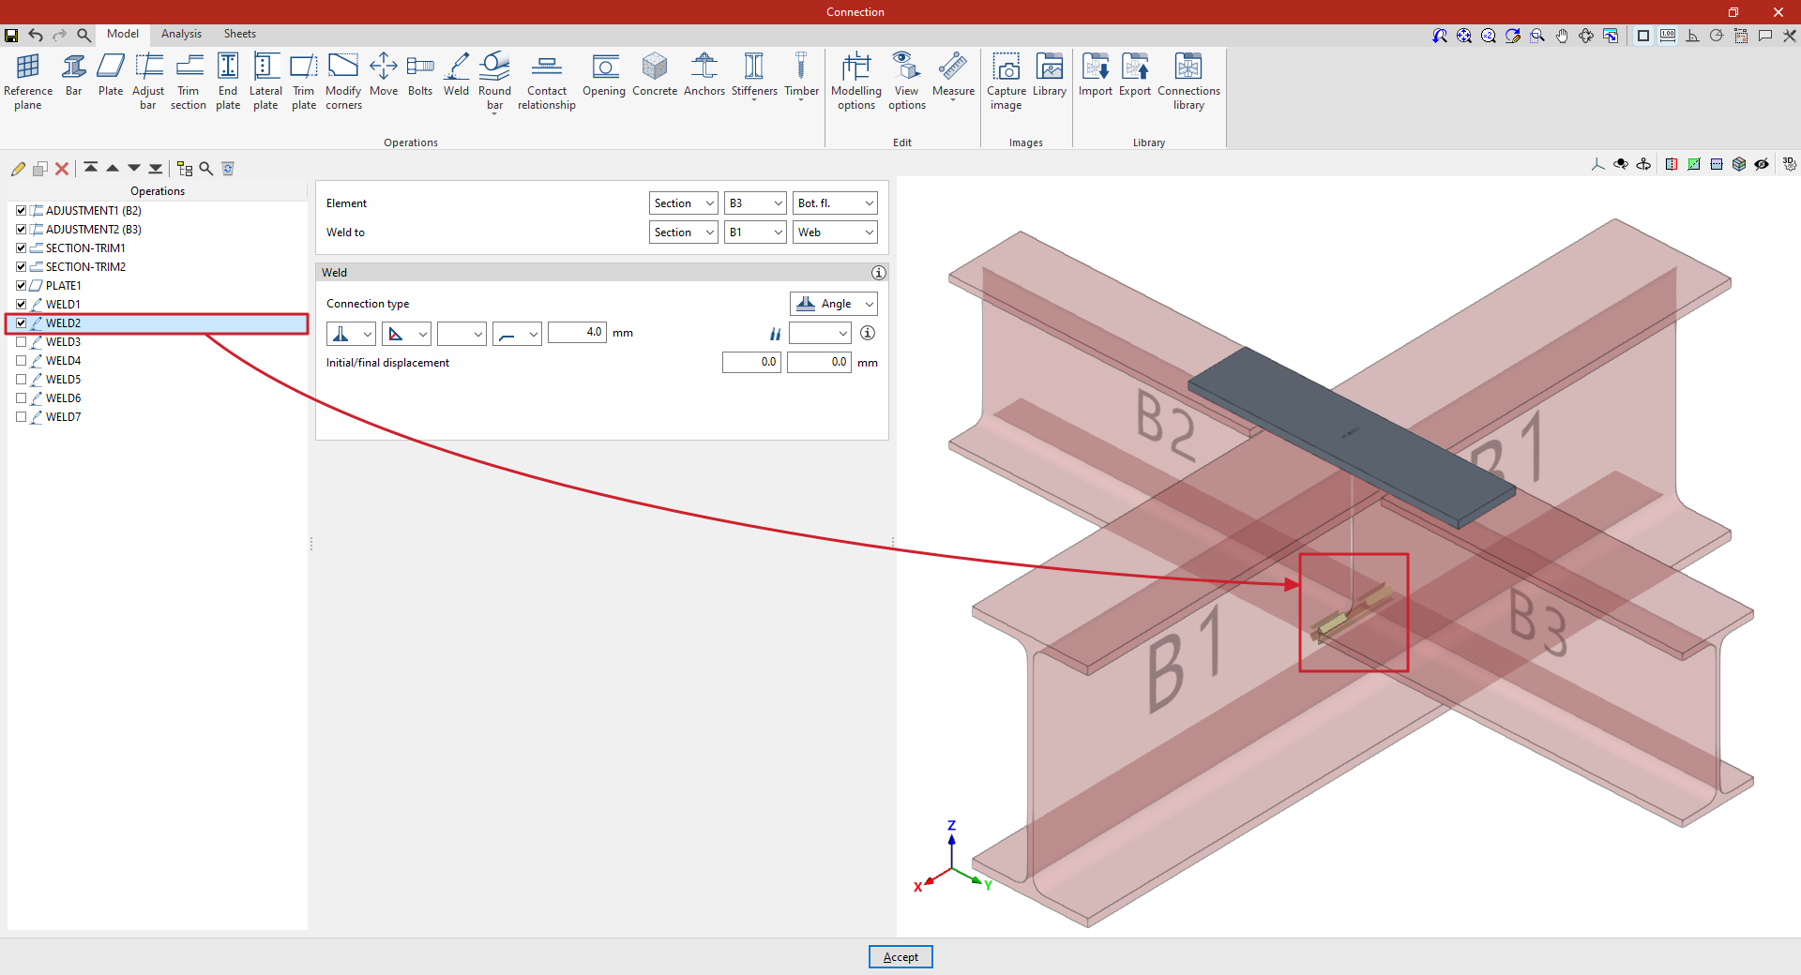Expand the Bot. fl. element dropdown
The height and width of the screenshot is (975, 1801).
click(835, 203)
